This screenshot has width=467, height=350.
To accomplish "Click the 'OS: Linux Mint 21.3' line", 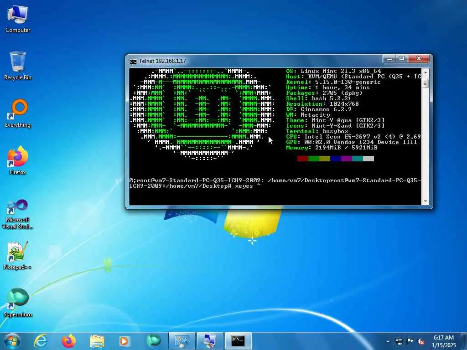I will pyautogui.click(x=333, y=71).
